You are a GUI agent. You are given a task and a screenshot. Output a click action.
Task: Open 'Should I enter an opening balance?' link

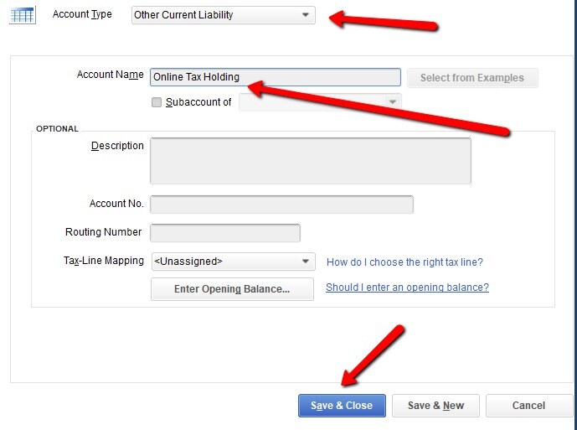click(x=407, y=287)
